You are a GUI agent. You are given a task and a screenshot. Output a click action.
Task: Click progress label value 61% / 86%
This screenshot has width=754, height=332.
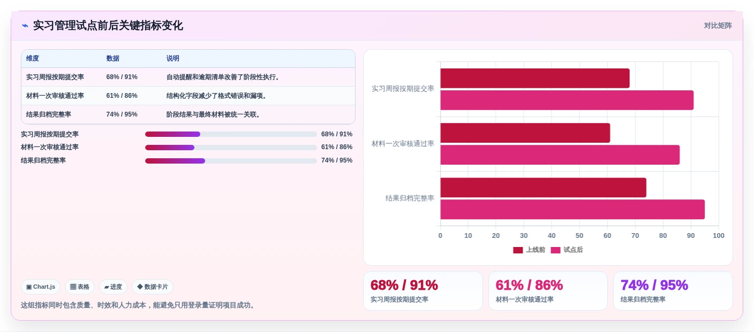(x=337, y=148)
